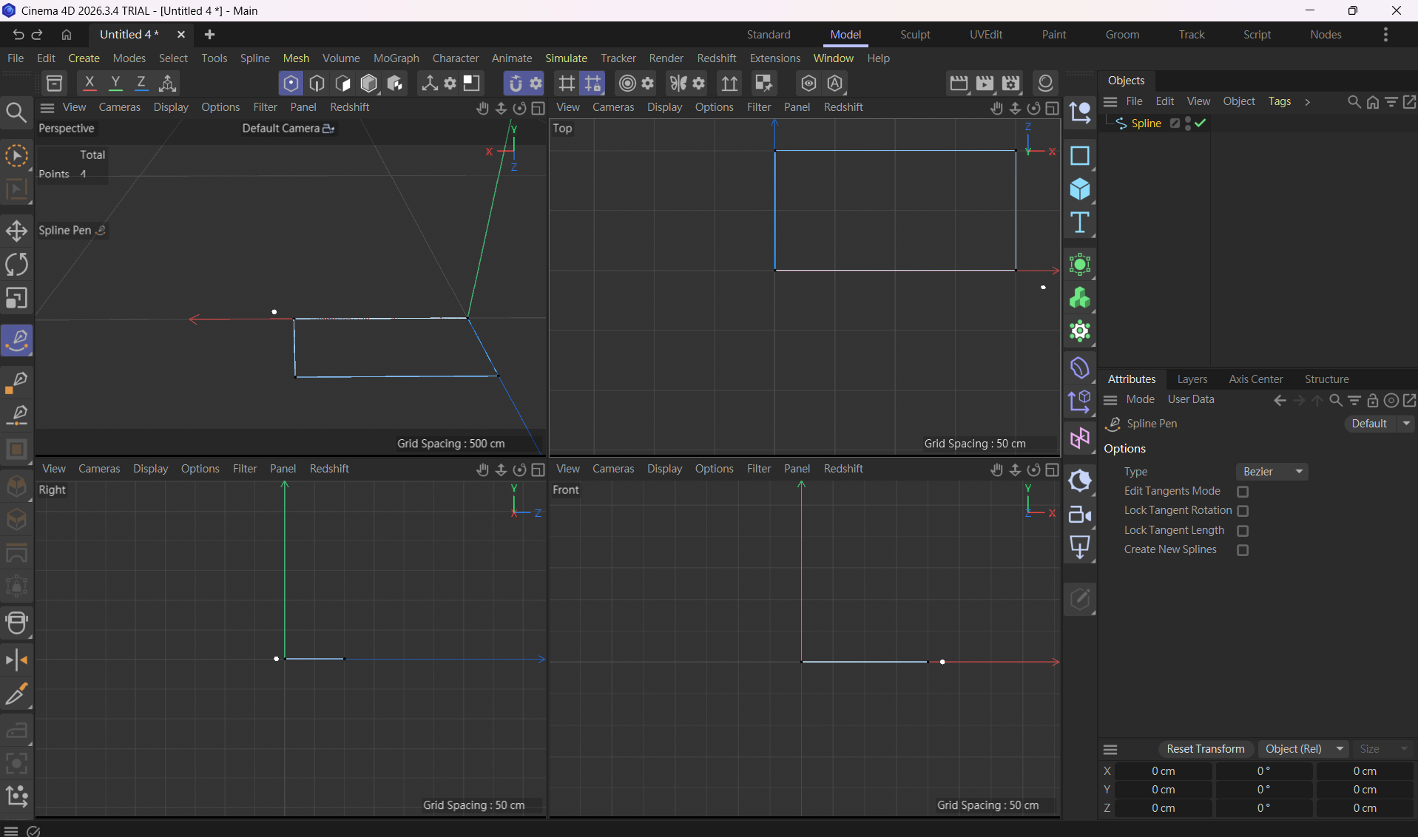Add a new document tab with plus
This screenshot has width=1418, height=837.
pos(209,35)
